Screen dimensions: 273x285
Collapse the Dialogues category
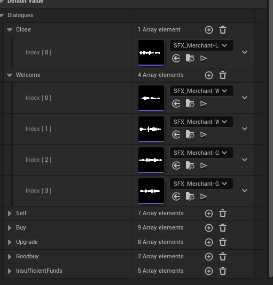2,15
